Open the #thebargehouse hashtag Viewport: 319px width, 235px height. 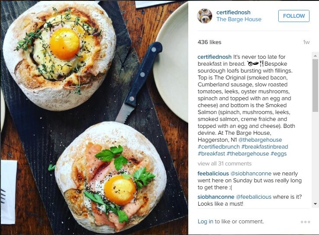coord(248,153)
